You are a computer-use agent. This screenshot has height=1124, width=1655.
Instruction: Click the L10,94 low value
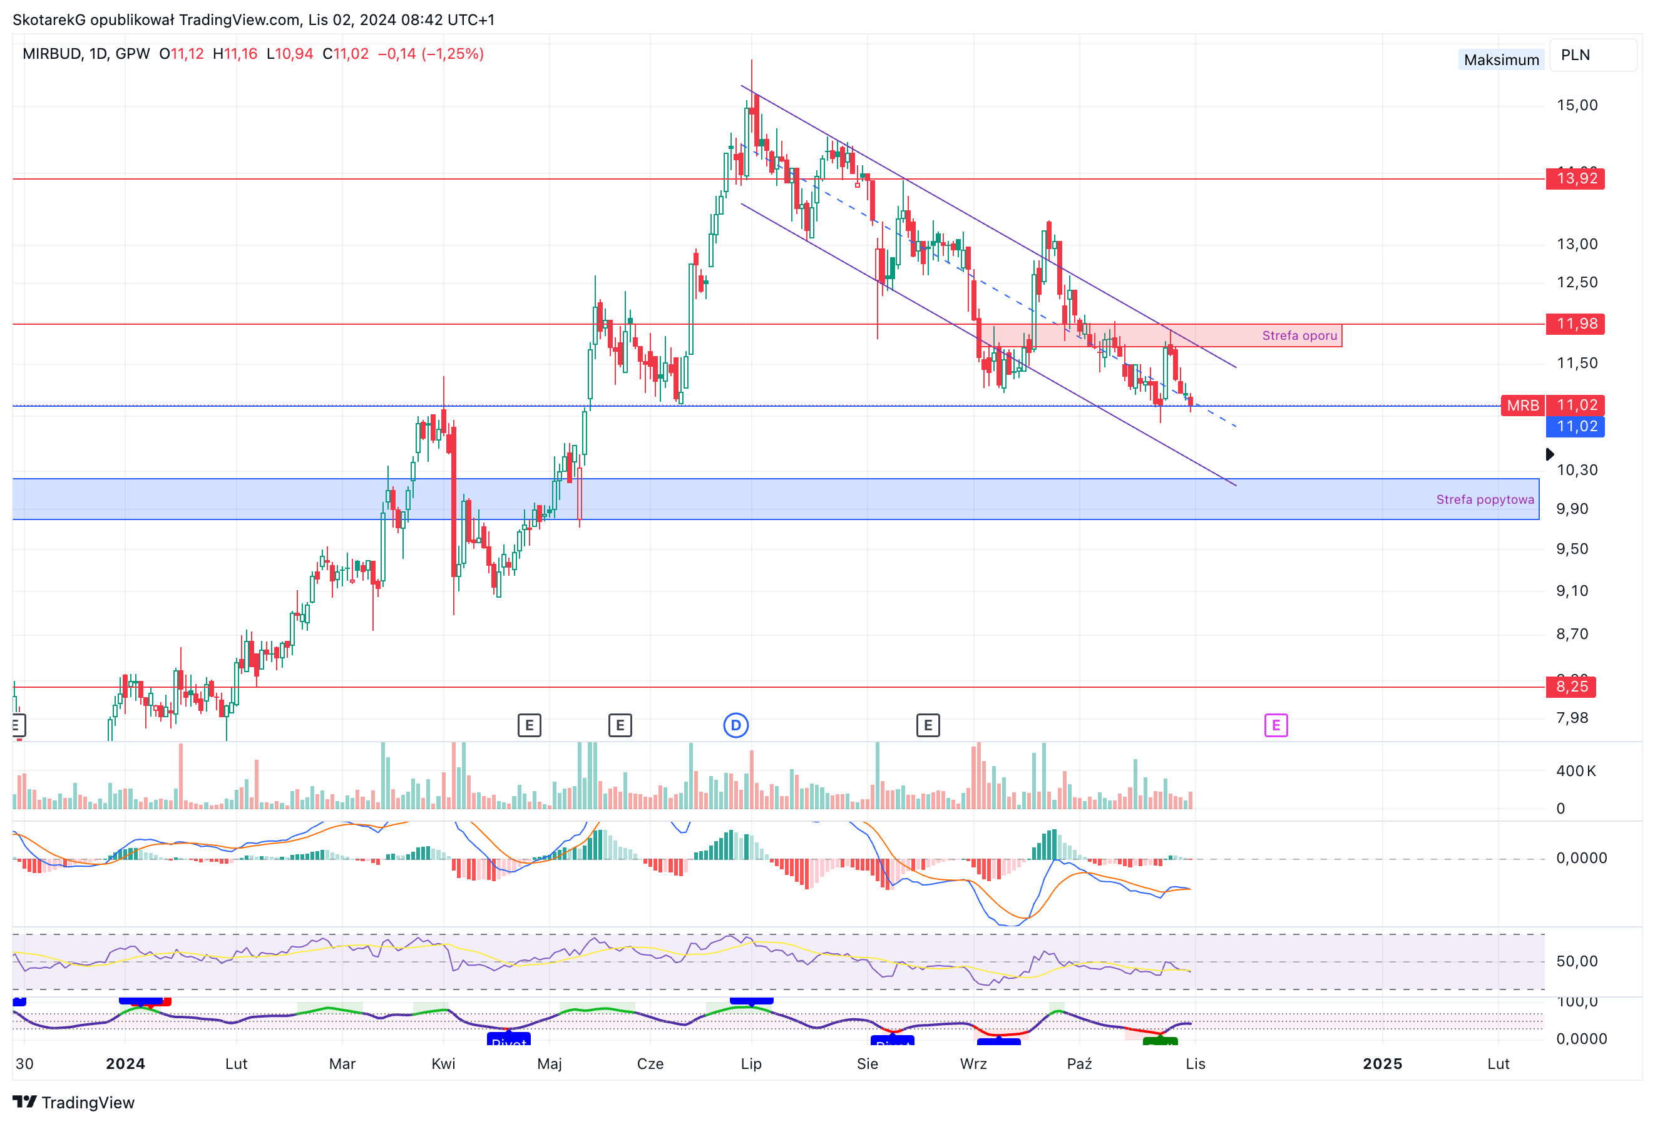point(290,54)
